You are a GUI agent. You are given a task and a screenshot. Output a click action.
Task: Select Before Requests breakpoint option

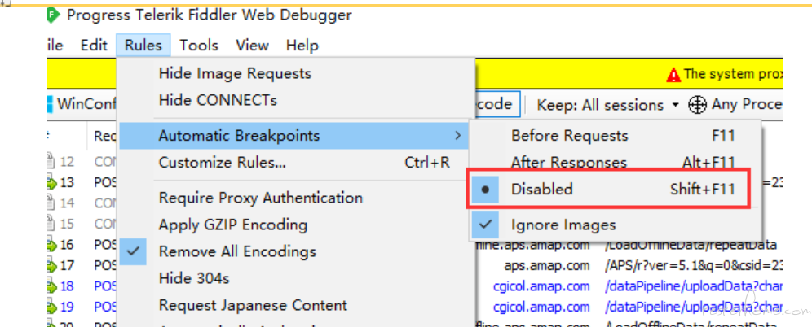pos(616,136)
